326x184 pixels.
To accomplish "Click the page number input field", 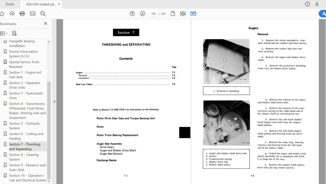I will pyautogui.click(x=153, y=14).
